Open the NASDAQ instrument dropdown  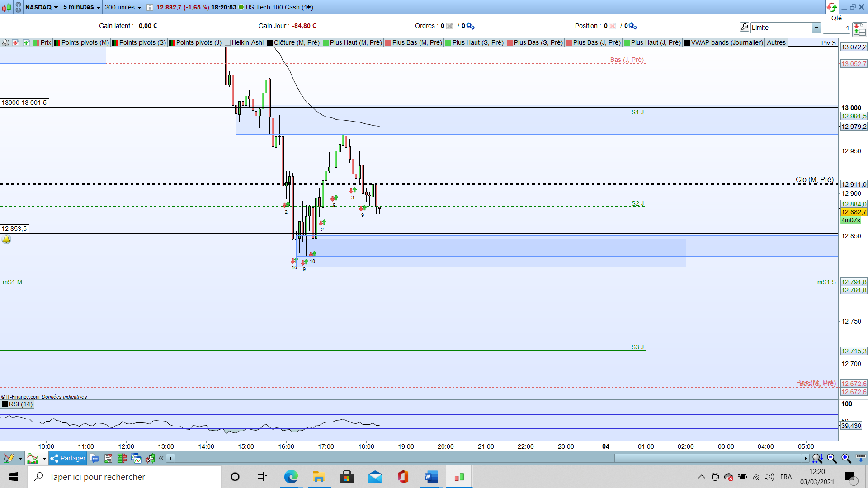42,7
